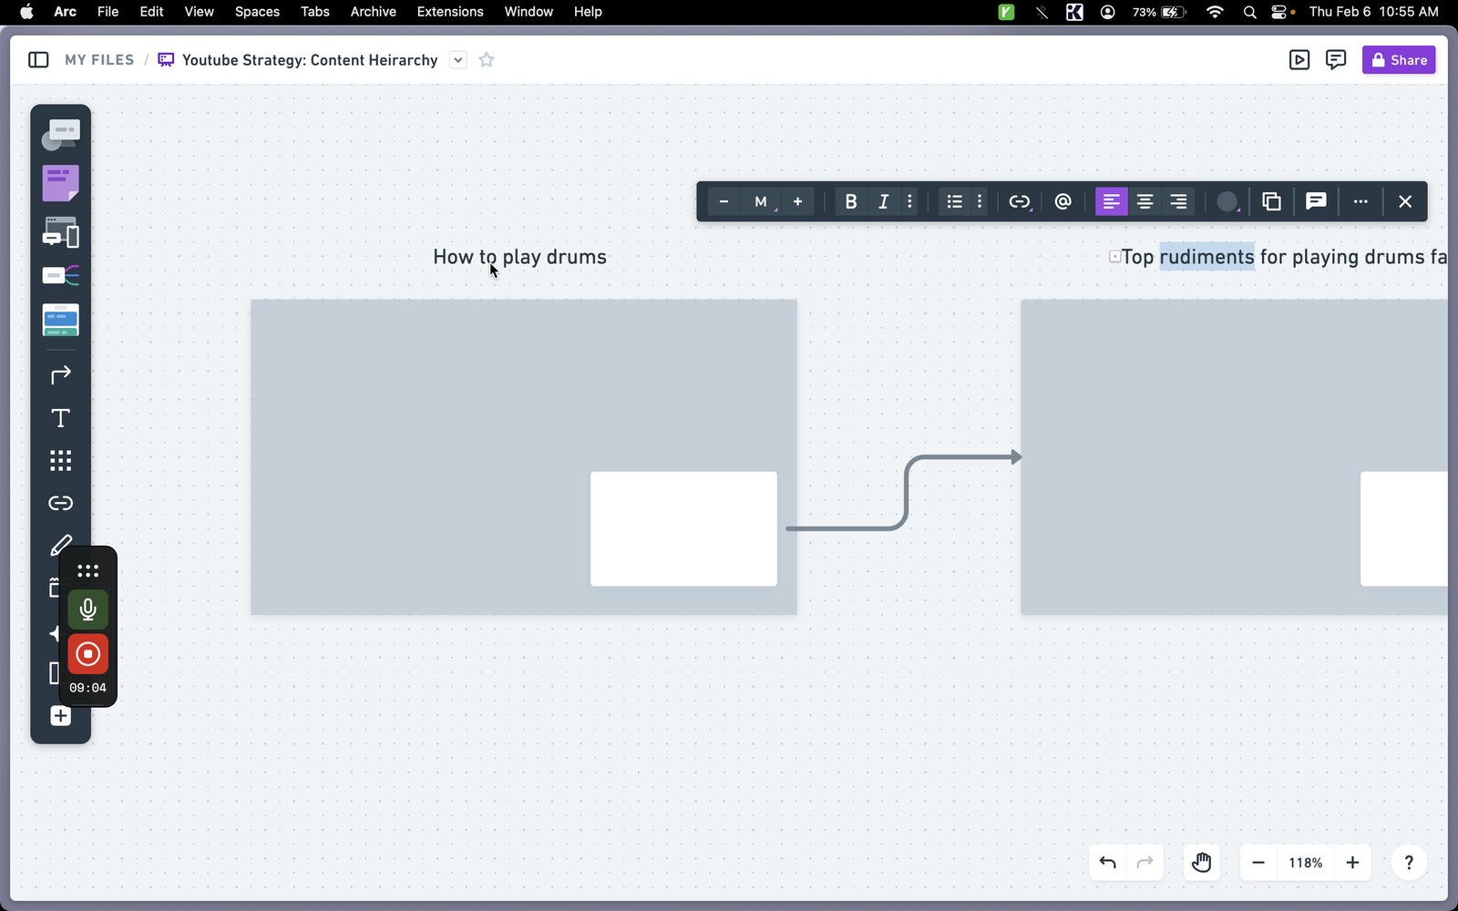Image resolution: width=1458 pixels, height=911 pixels.
Task: Open the three-dot more options in text toolbar
Action: click(x=1360, y=201)
